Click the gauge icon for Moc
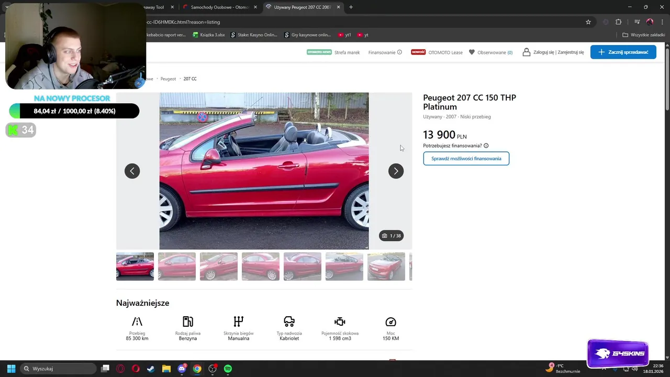 [390, 321]
